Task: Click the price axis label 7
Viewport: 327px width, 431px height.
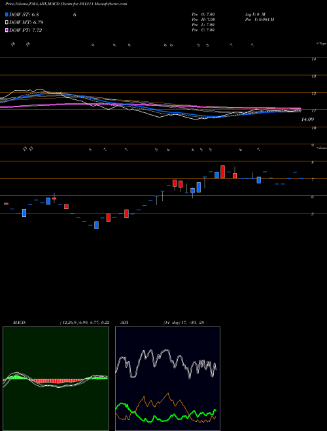Action: pyautogui.click(x=313, y=180)
